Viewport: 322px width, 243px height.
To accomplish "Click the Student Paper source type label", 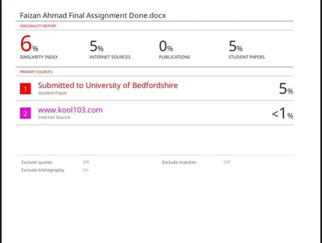I will point(53,93).
